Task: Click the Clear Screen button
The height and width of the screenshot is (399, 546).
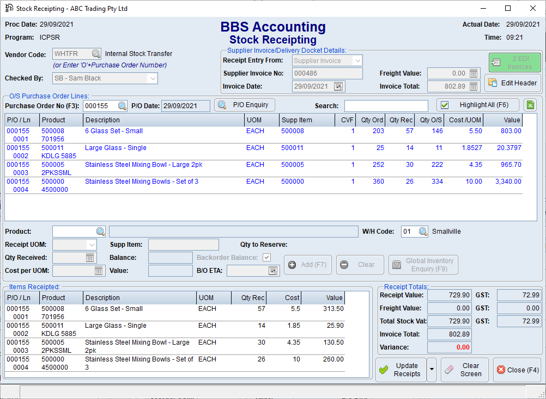Action: tap(464, 370)
